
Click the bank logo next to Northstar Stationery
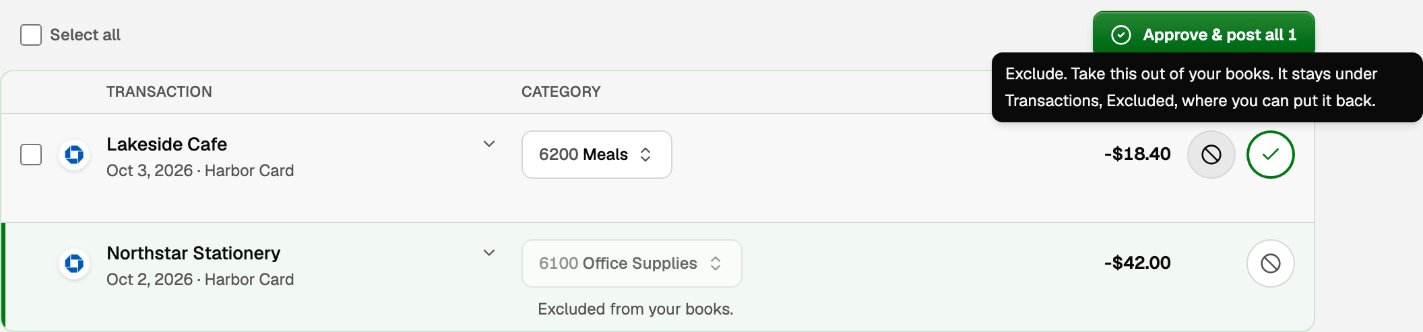[x=74, y=263]
